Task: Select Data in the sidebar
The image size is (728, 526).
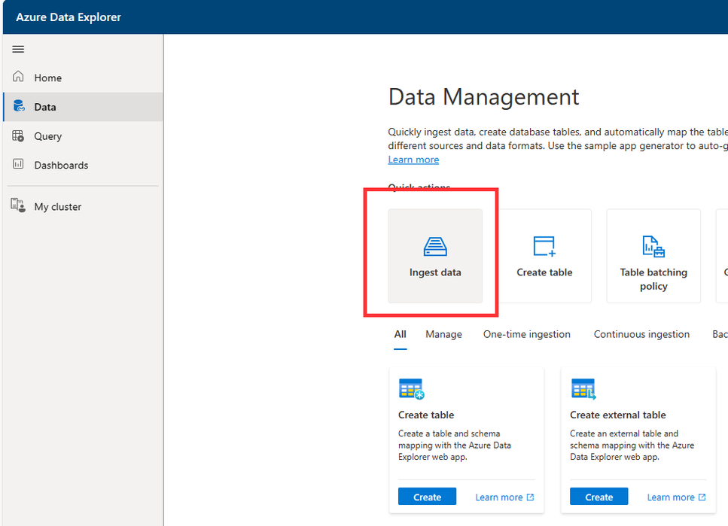Action: 83,107
